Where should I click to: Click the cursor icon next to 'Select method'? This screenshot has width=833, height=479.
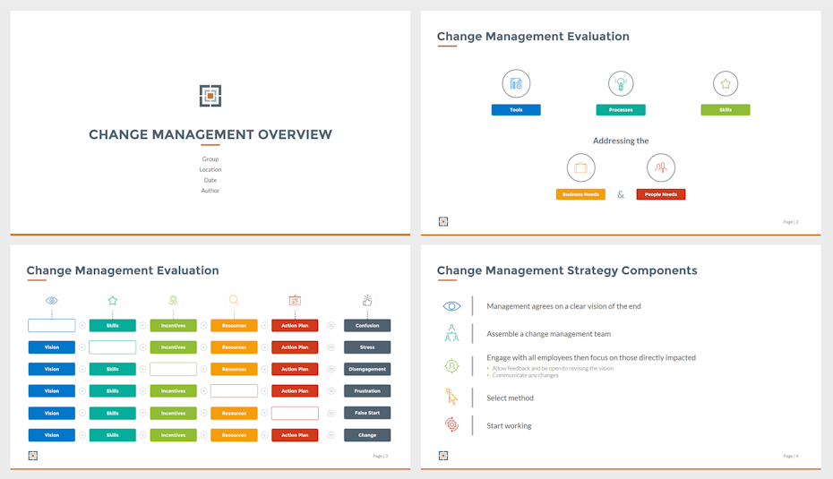click(x=451, y=397)
